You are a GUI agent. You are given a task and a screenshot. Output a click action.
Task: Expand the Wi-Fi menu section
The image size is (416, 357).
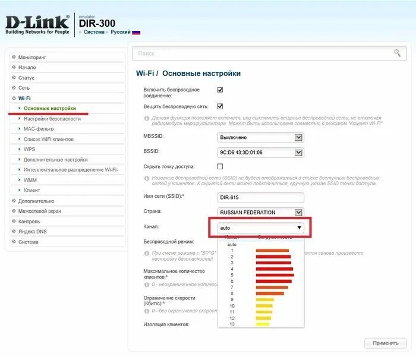tap(67, 98)
